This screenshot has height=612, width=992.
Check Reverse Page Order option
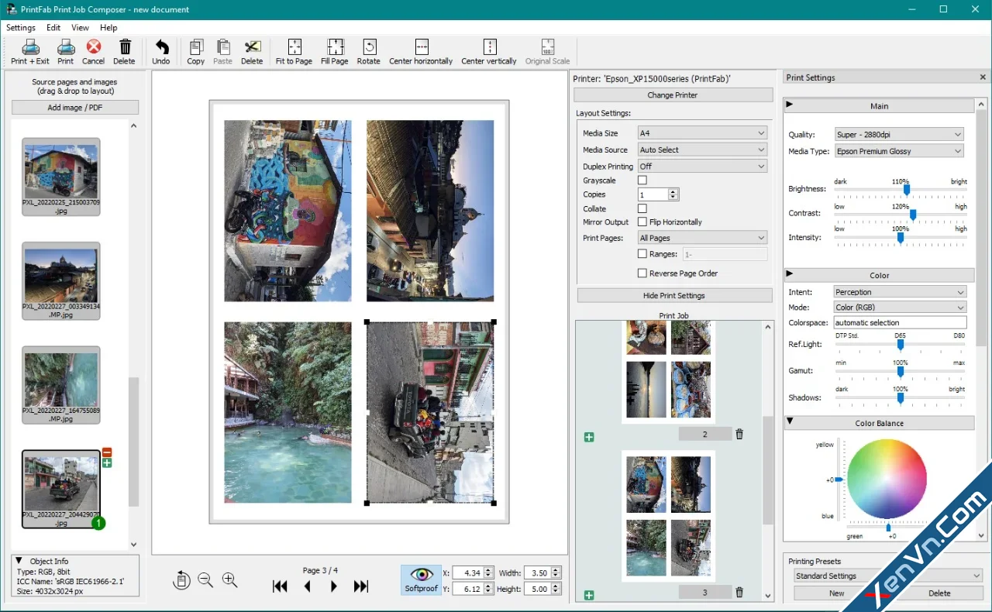642,273
